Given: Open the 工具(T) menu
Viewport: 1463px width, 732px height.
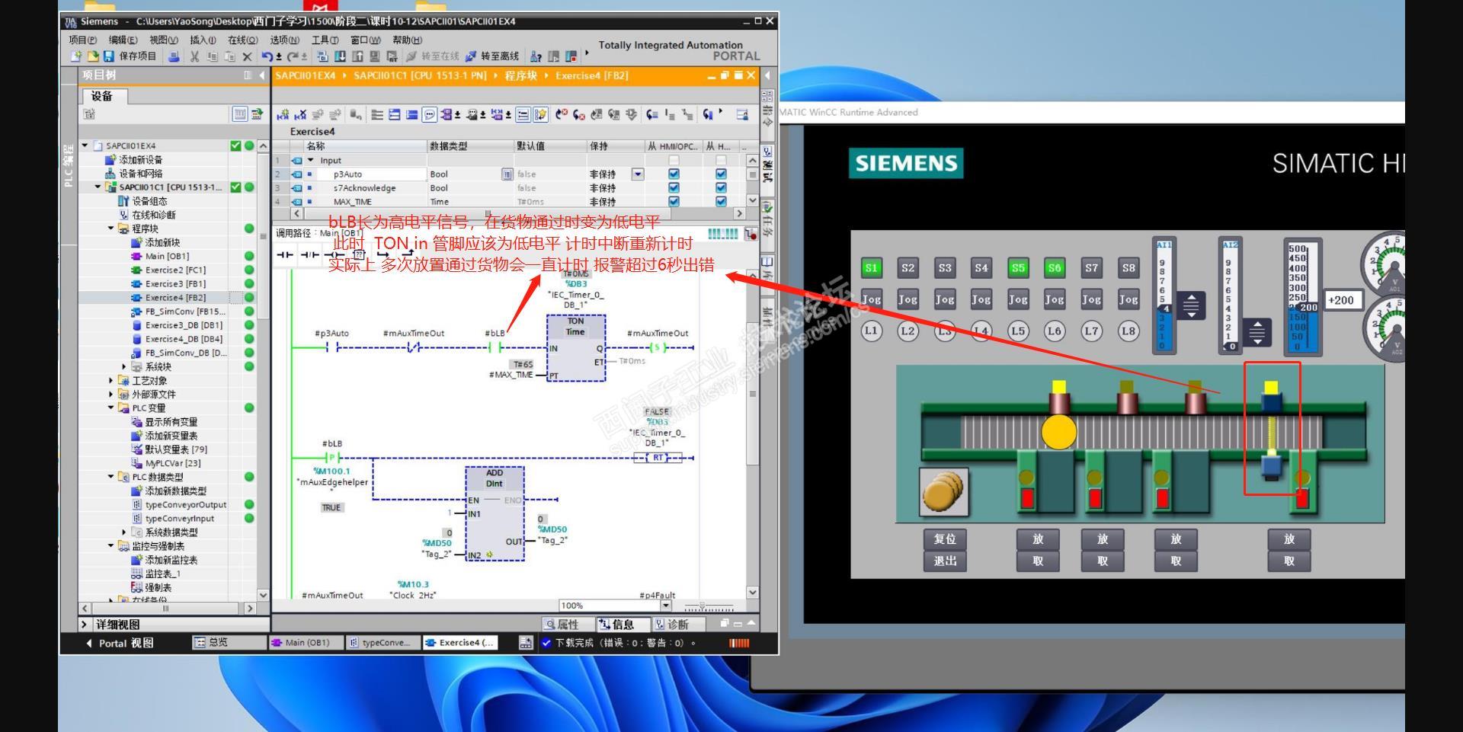Looking at the screenshot, I should click(x=325, y=40).
